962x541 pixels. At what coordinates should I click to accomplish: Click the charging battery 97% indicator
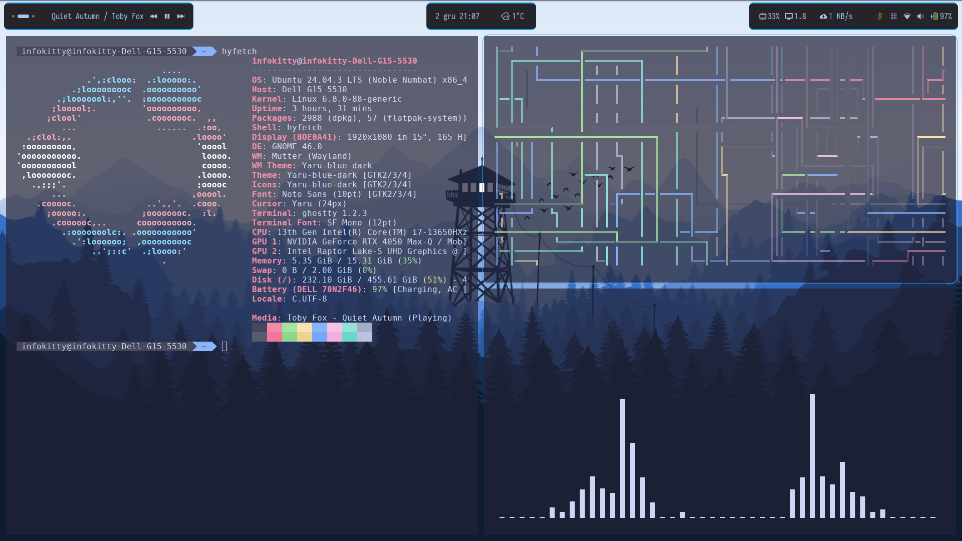coord(941,16)
